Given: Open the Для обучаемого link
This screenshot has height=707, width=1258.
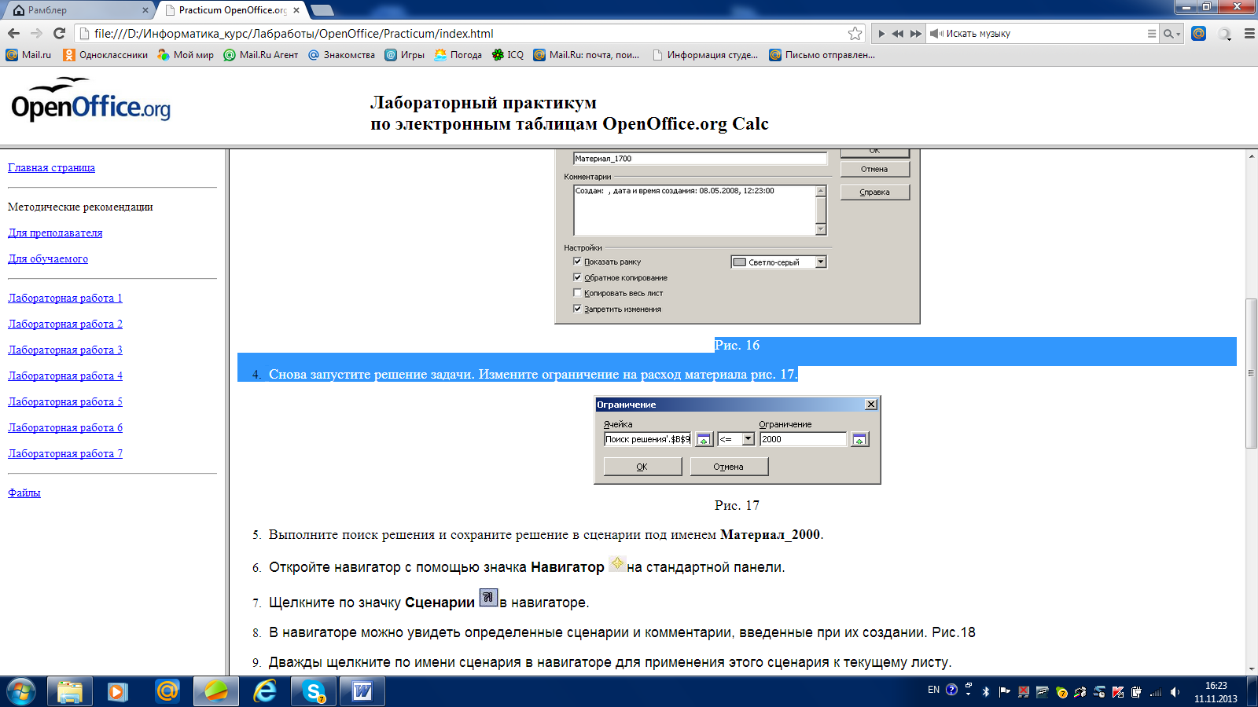Looking at the screenshot, I should (x=48, y=258).
